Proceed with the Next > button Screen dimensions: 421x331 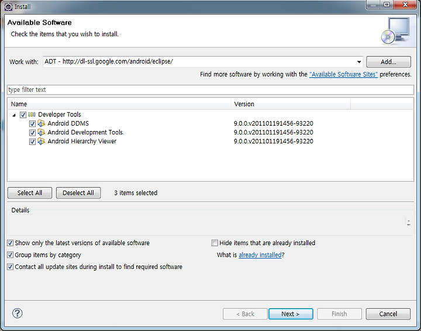pos(291,314)
